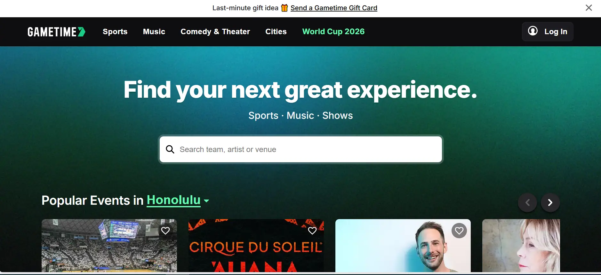Open the Sports menu
This screenshot has height=275, width=601.
click(x=115, y=32)
